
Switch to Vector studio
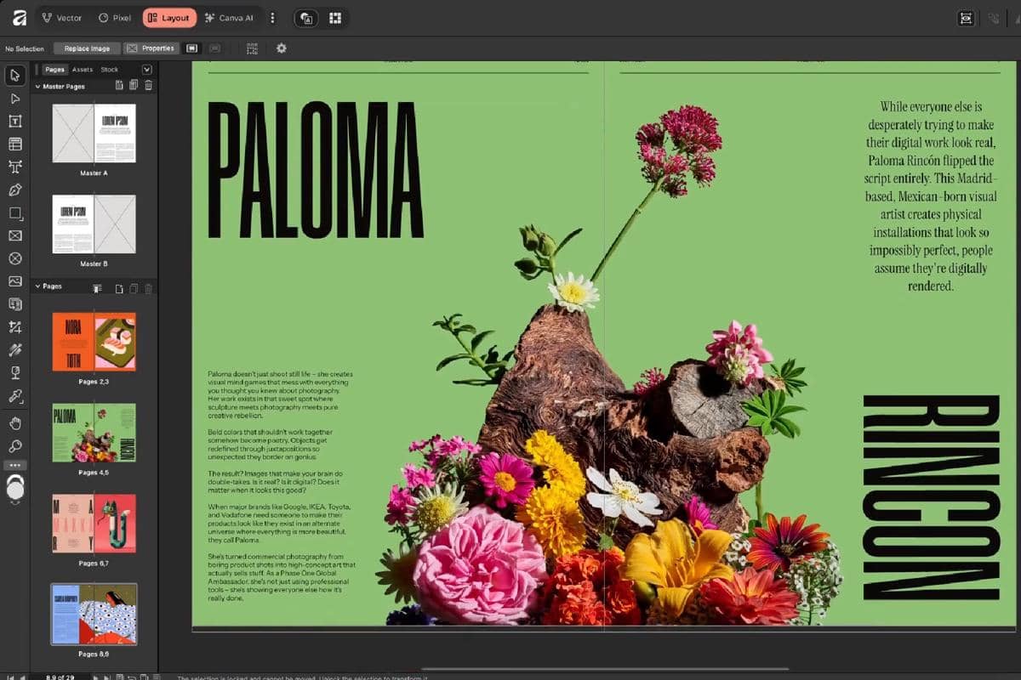click(62, 18)
